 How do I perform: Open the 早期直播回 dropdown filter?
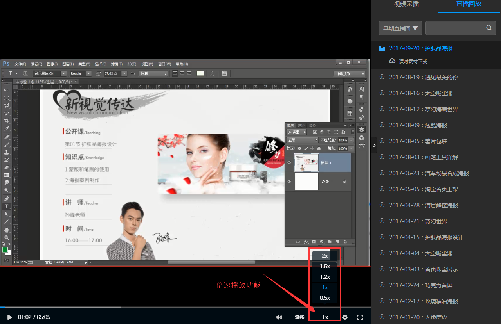(x=400, y=28)
